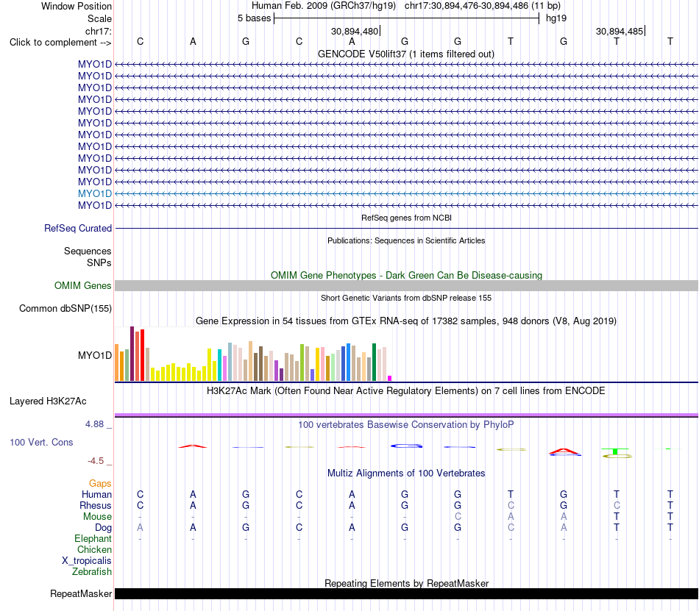This screenshot has height=611, width=699.
Task: Click the OMIM Genes track label
Action: [82, 285]
